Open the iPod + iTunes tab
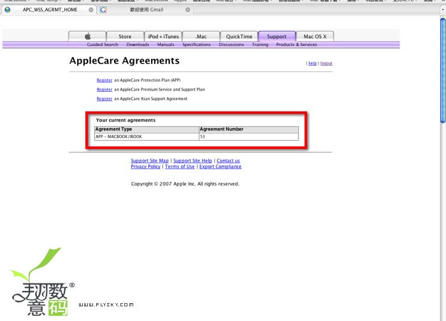The image size is (446, 321). 163,36
